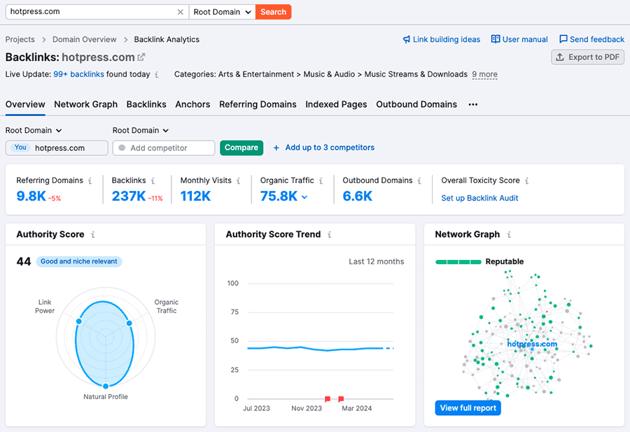Click the You hotpress.com domain field
630x432 pixels.
tap(57, 147)
